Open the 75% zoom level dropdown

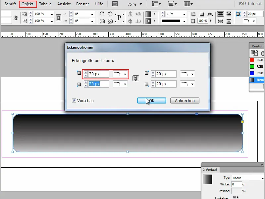tap(141, 4)
